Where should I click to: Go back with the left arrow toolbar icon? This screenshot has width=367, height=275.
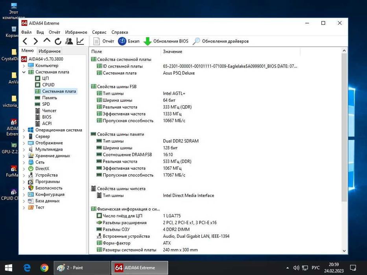click(x=25, y=41)
